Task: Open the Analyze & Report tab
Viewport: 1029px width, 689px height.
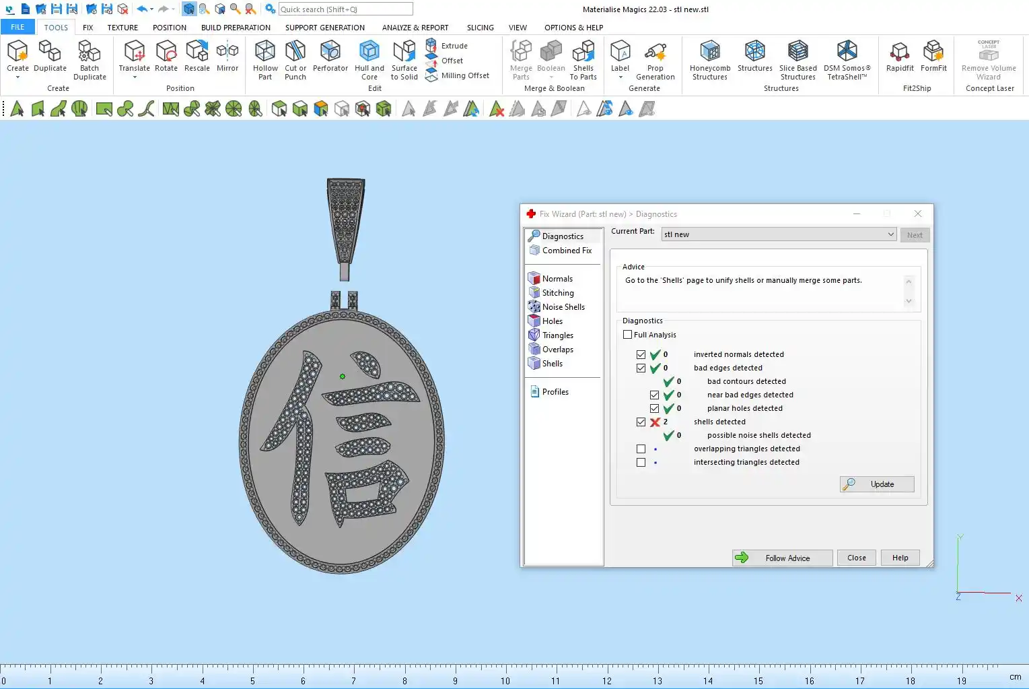Action: pyautogui.click(x=415, y=28)
